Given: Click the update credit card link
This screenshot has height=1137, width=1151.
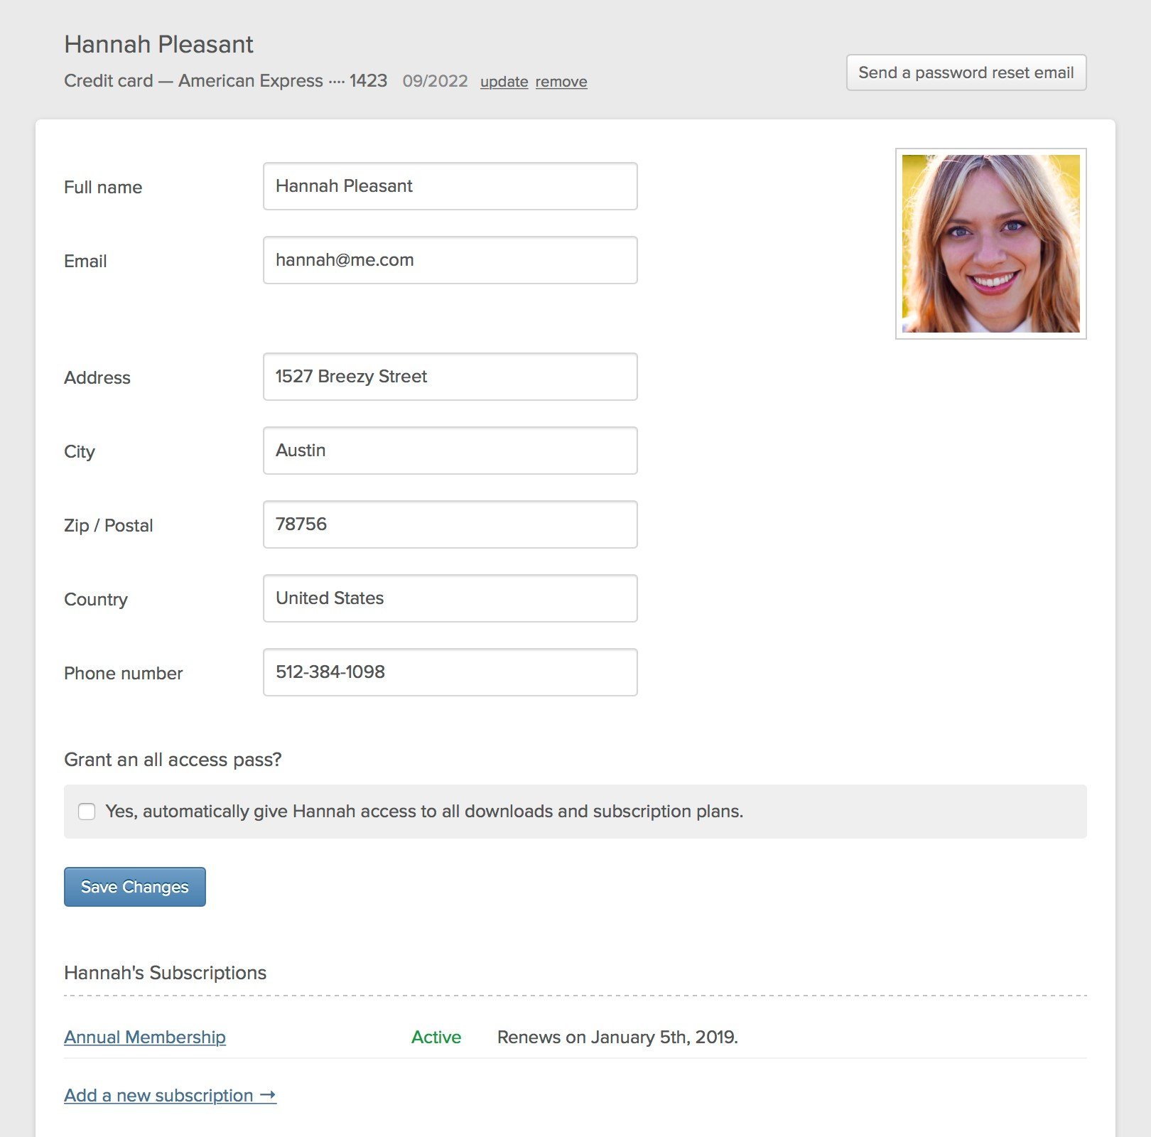Looking at the screenshot, I should pos(504,82).
